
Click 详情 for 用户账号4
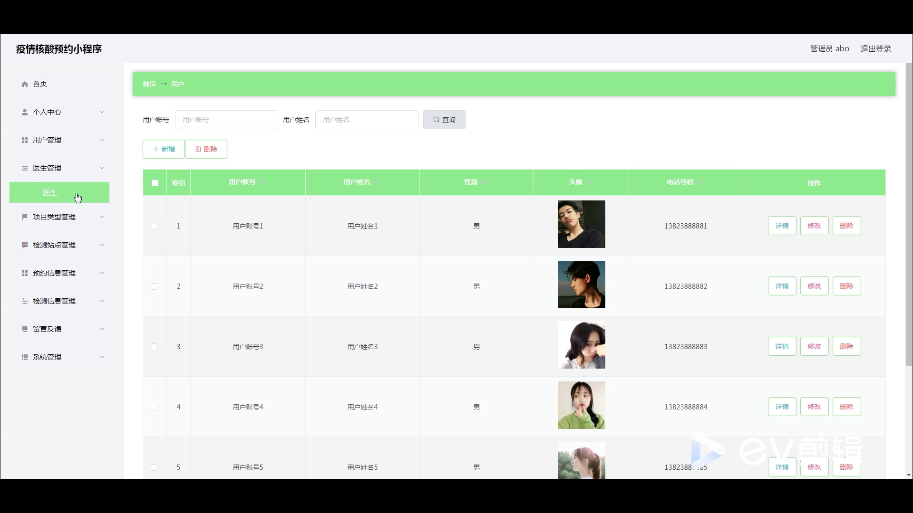click(x=782, y=407)
